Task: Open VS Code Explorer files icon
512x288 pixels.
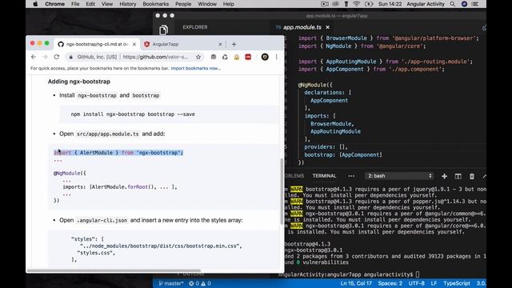Action: (x=163, y=30)
